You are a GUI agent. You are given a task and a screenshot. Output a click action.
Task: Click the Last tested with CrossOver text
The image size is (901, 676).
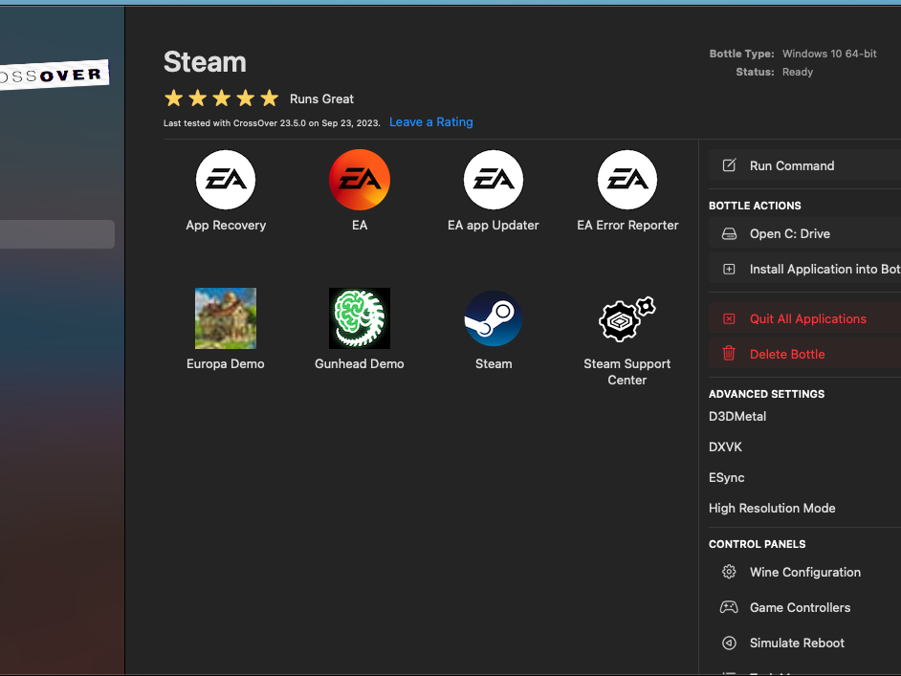[x=272, y=123]
